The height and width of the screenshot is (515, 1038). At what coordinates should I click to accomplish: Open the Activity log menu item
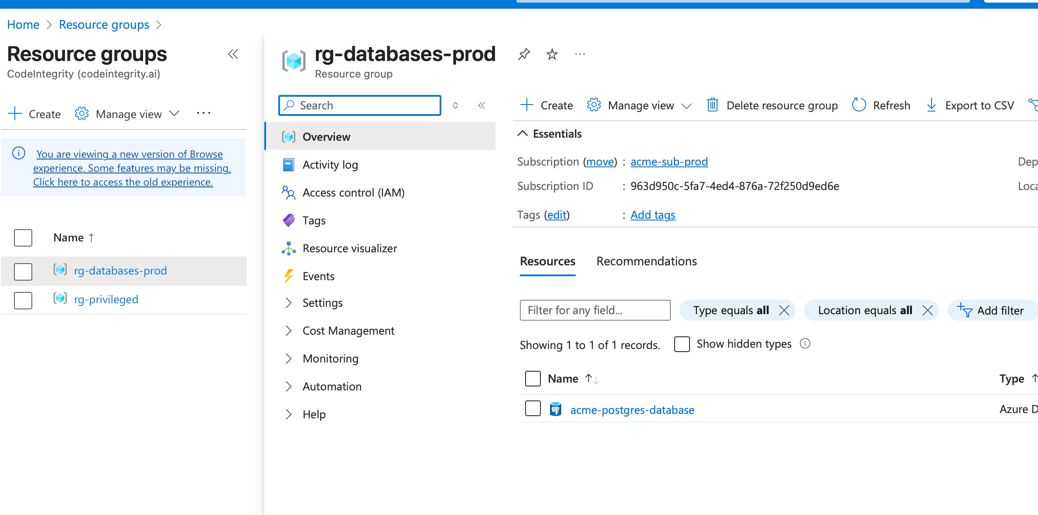330,165
